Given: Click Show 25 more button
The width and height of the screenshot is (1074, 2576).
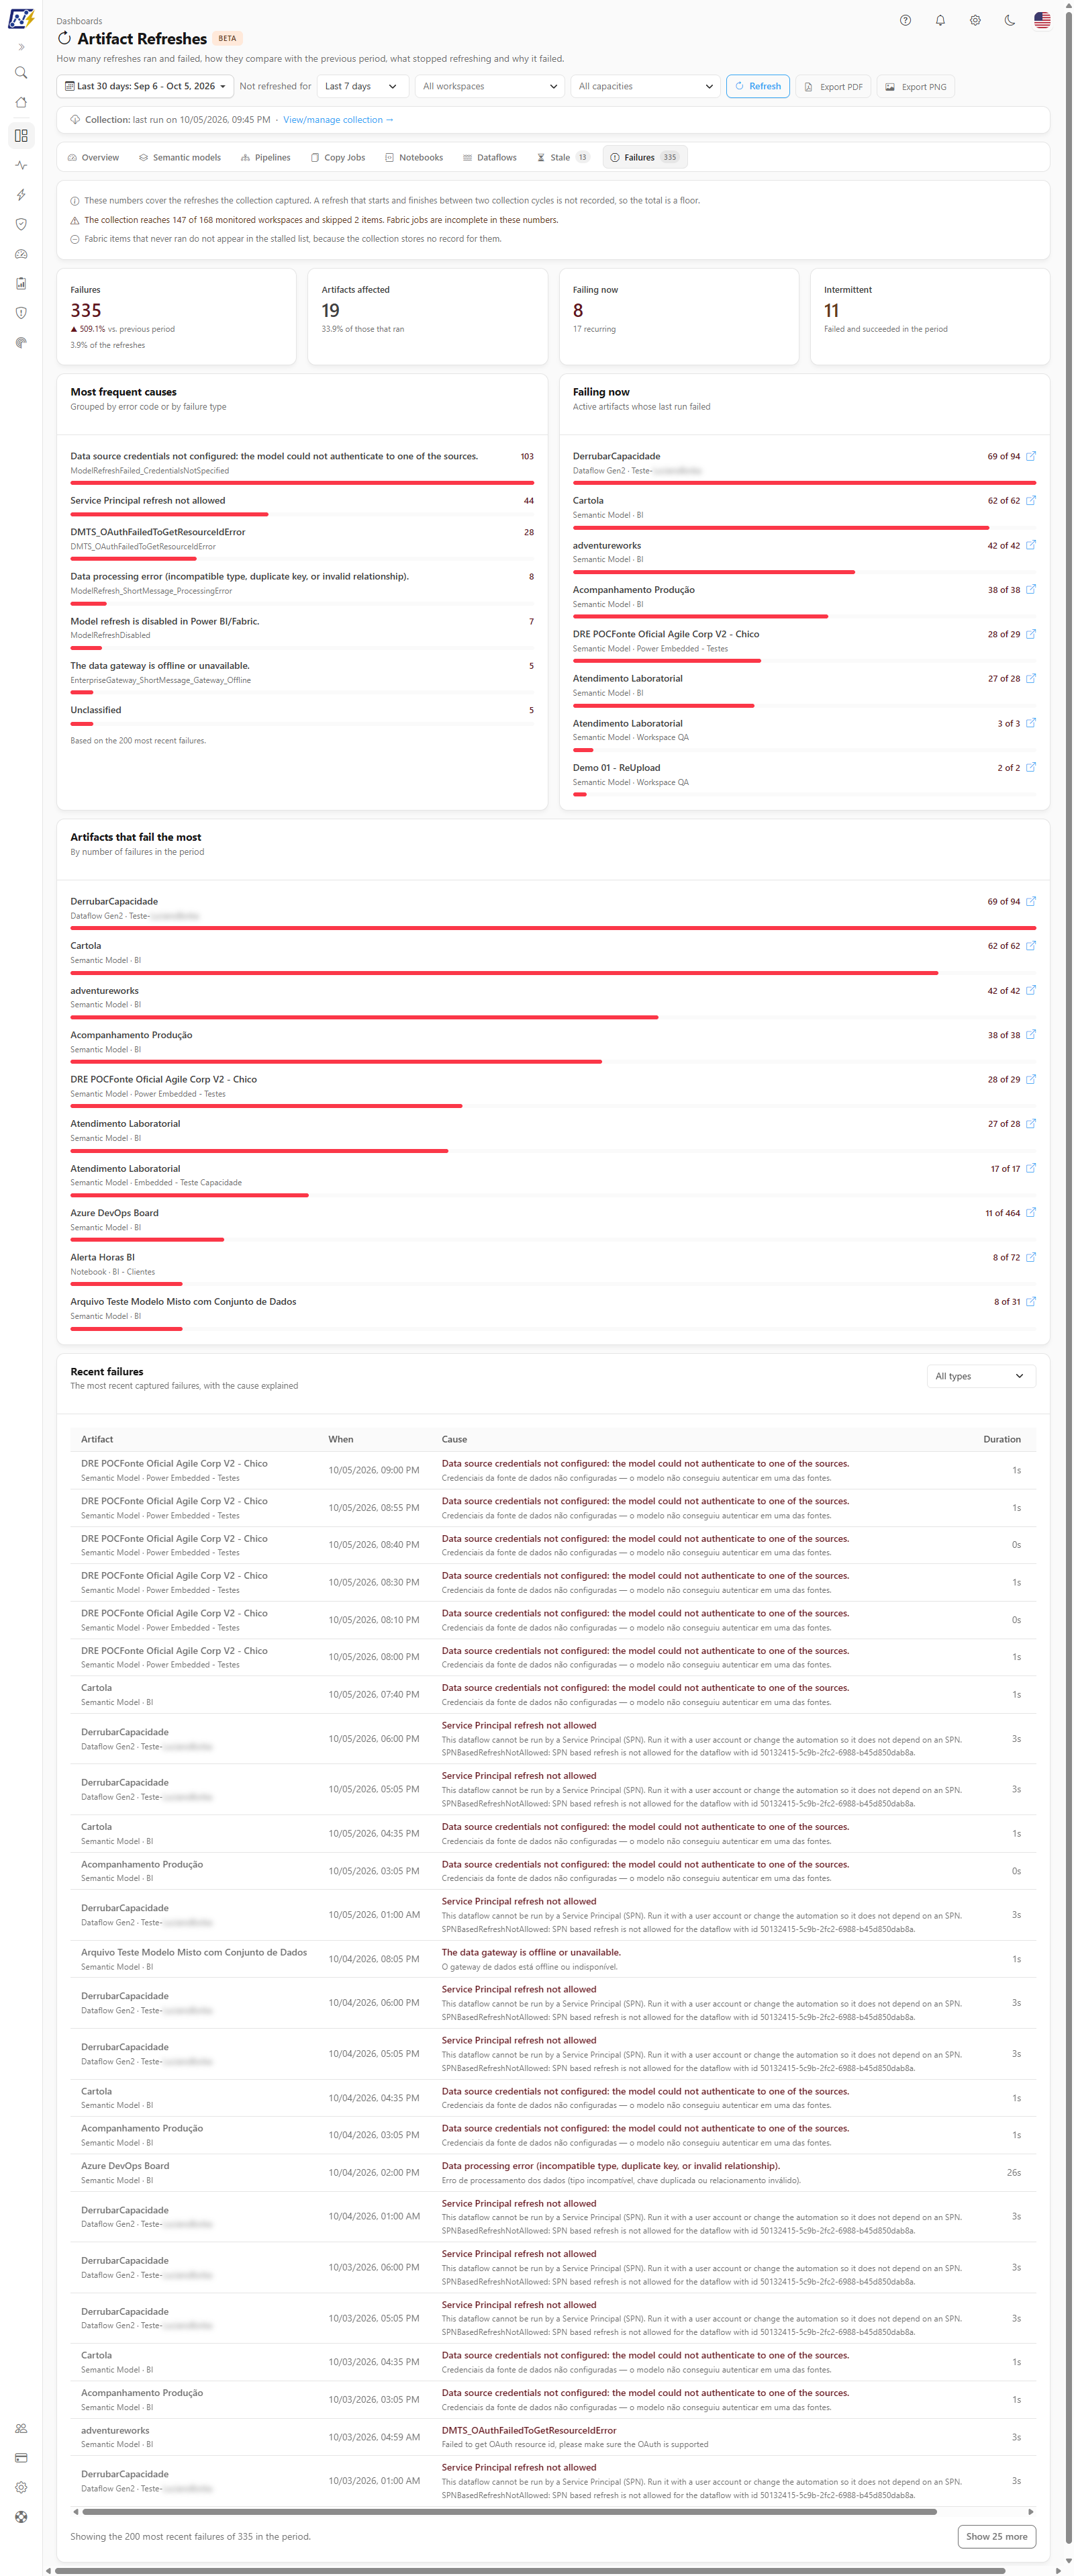Looking at the screenshot, I should 996,2536.
